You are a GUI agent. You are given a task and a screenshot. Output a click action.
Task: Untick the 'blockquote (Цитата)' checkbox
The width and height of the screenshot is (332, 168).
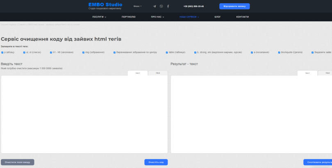pyautogui.click(x=279, y=52)
